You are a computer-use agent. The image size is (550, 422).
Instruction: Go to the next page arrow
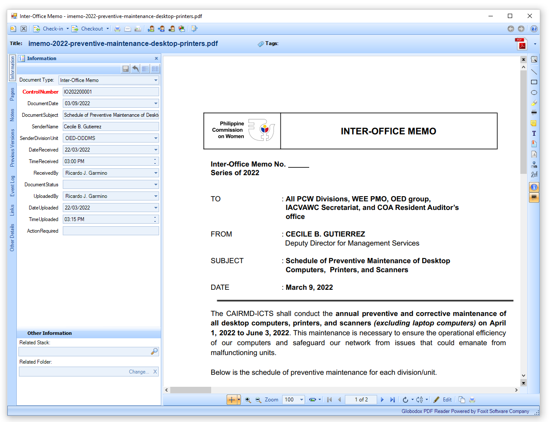pos(382,400)
